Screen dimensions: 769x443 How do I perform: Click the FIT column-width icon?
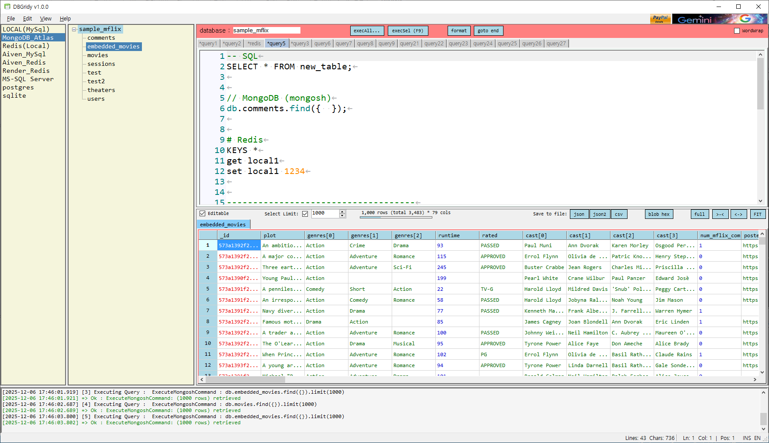[x=758, y=214]
